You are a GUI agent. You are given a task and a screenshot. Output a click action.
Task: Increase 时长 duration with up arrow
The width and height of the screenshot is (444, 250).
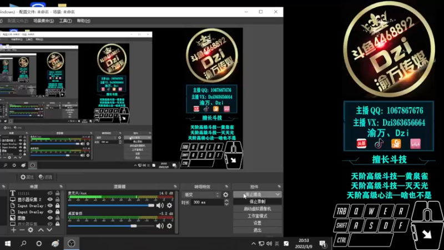226,201
